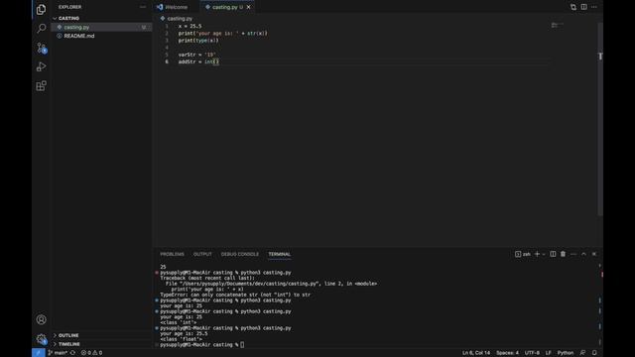635x357 pixels.
Task: Close the casting.py editor tab
Action: pos(248,7)
